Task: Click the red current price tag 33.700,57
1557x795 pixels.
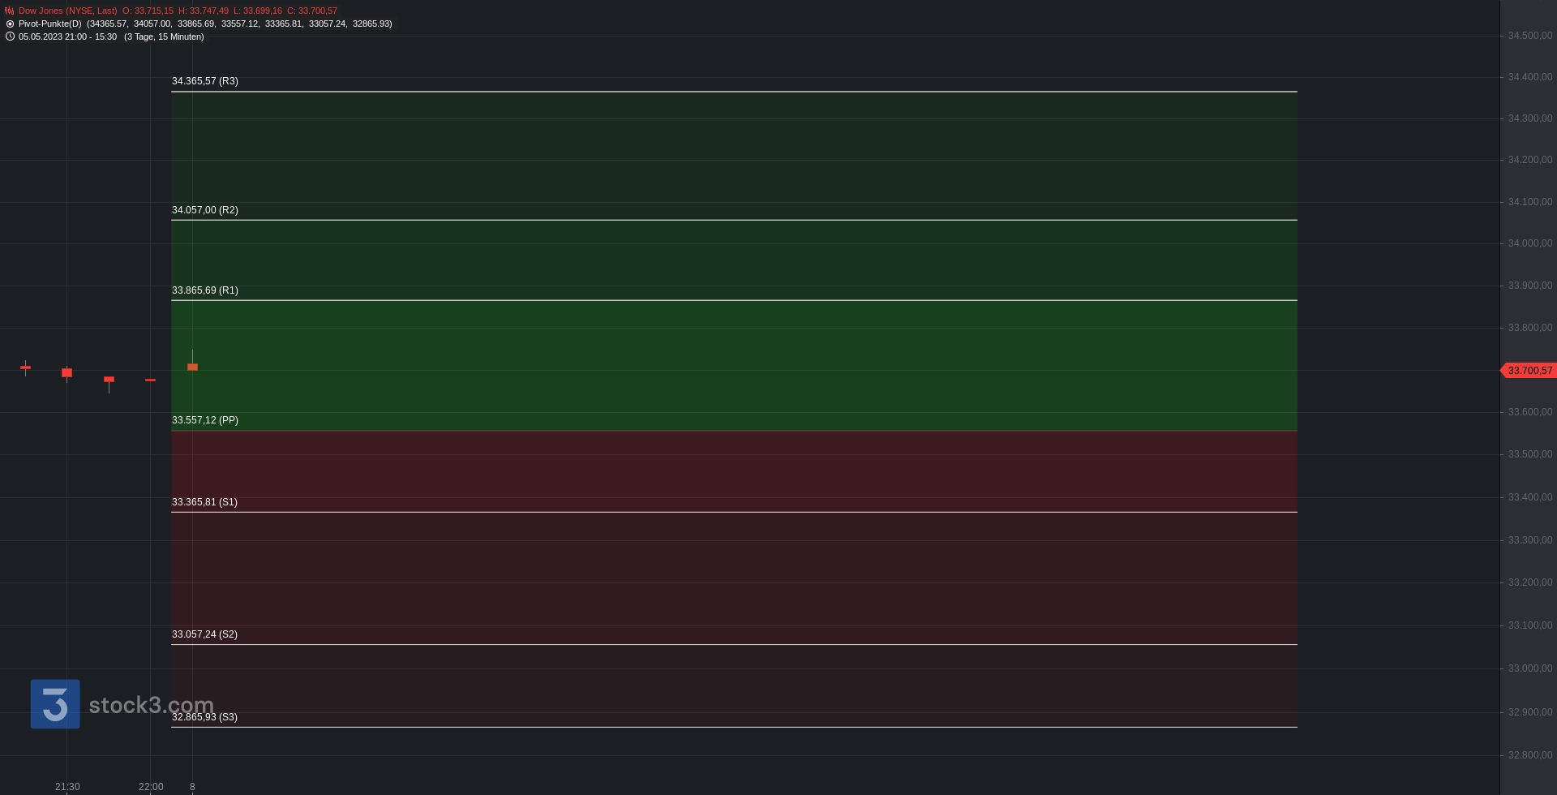Action: click(x=1529, y=371)
